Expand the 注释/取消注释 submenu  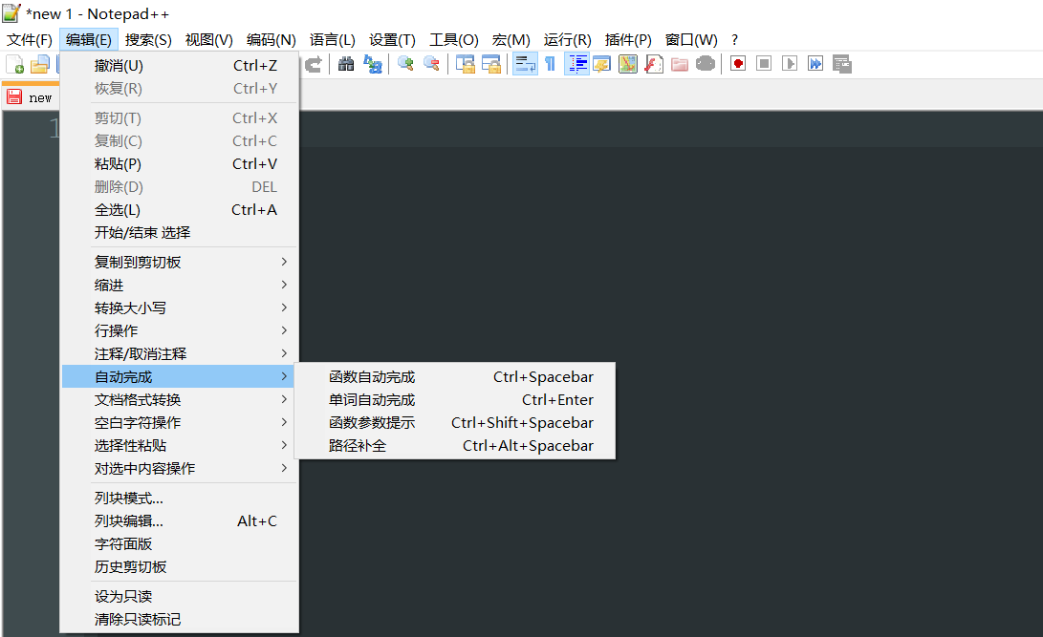[x=179, y=353]
